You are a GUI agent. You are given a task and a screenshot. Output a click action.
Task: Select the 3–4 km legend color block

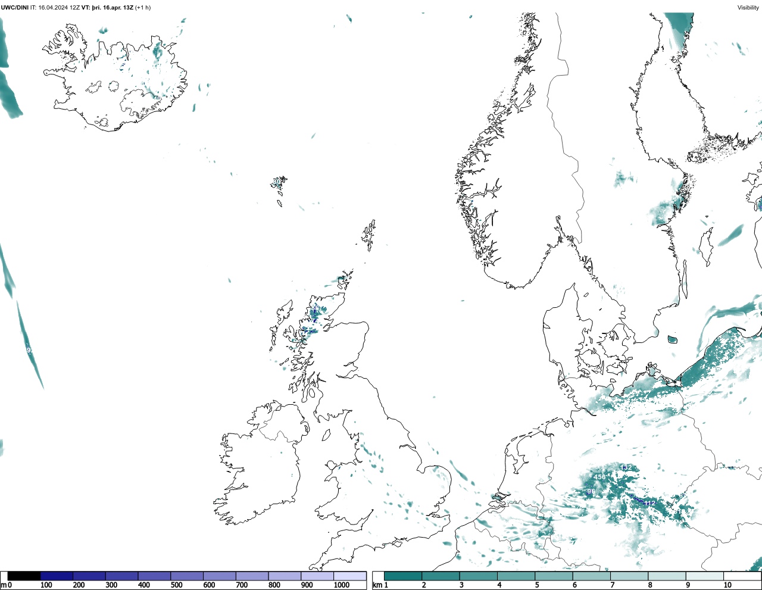tap(478, 576)
